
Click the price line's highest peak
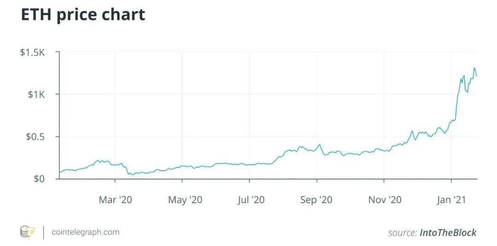[474, 69]
